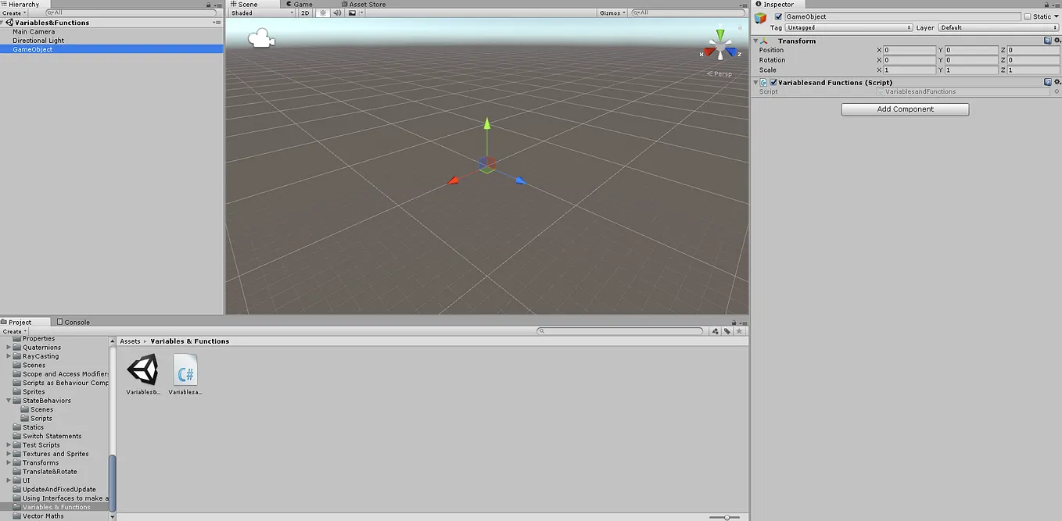Click the Inspector lock padlock icon
Image resolution: width=1062 pixels, height=521 pixels.
(x=1046, y=4)
